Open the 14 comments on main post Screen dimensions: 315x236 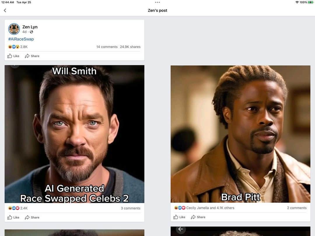point(107,47)
